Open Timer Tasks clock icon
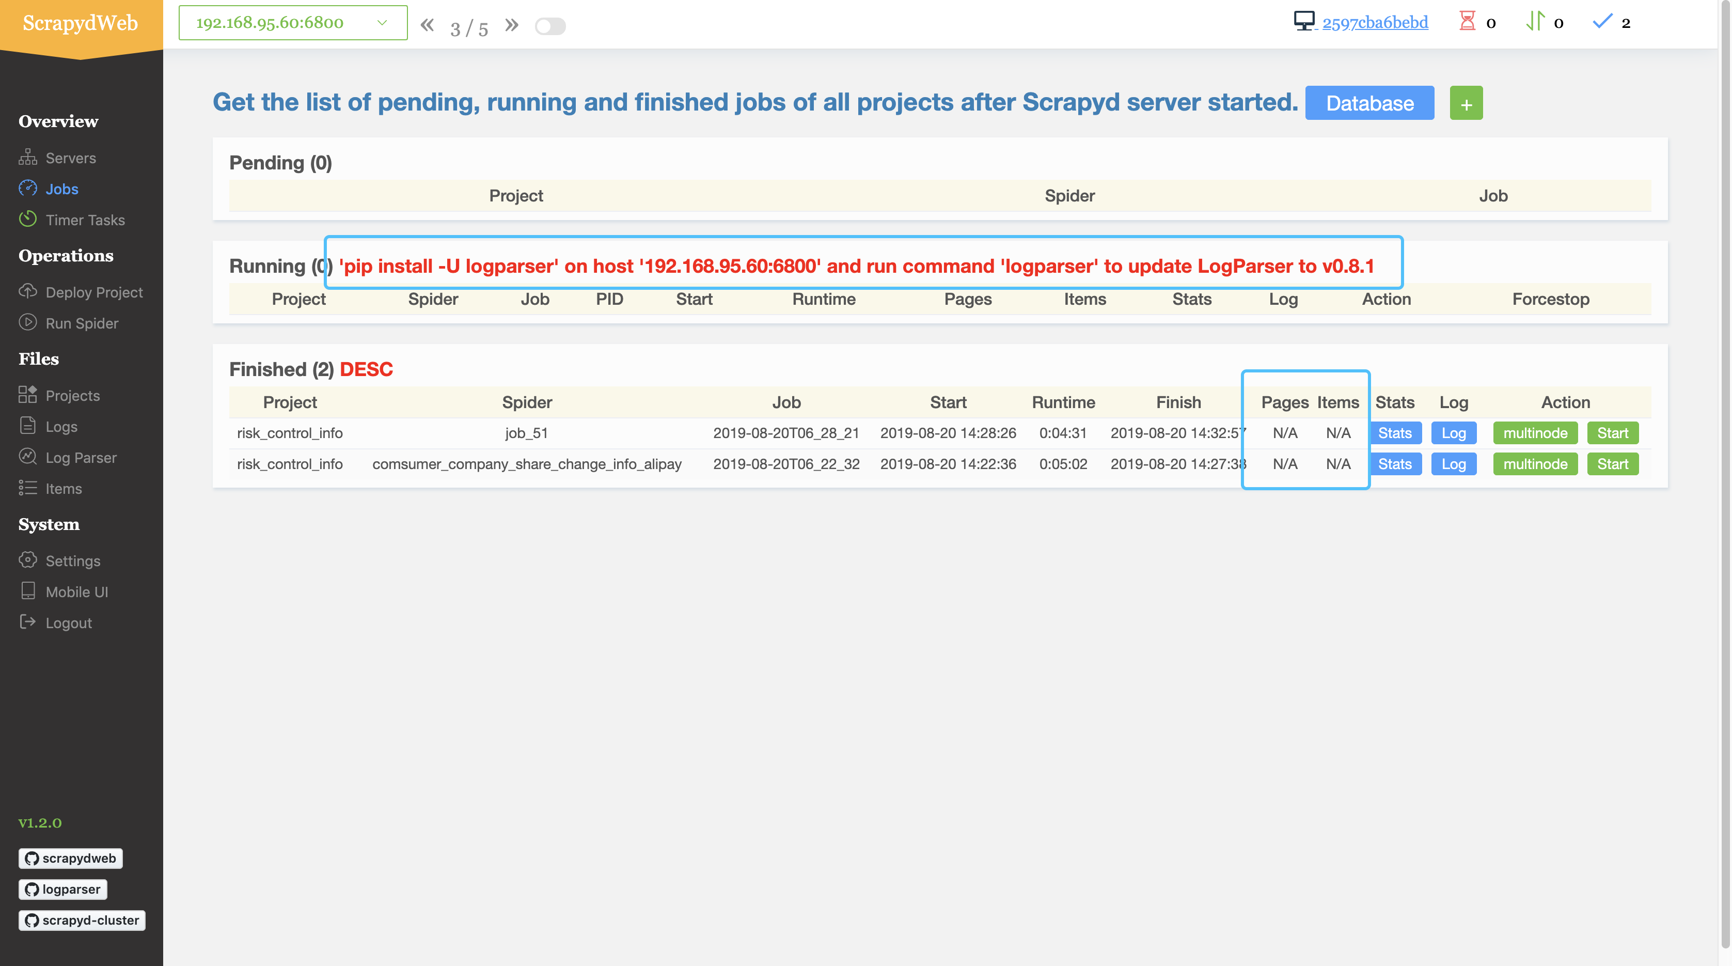 [27, 220]
